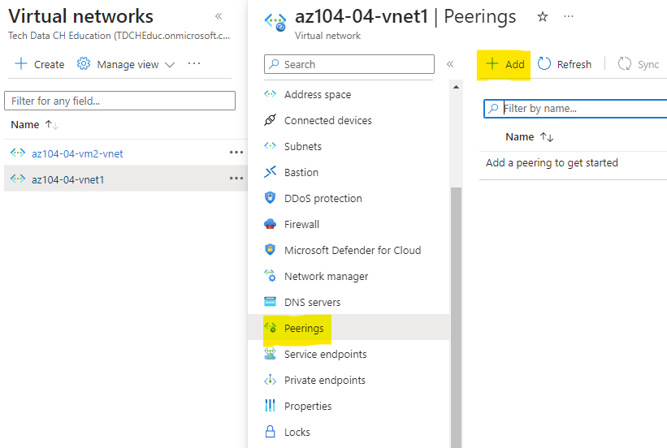Favorite the vnet with the star icon
Screen dimensions: 667x448
click(543, 16)
